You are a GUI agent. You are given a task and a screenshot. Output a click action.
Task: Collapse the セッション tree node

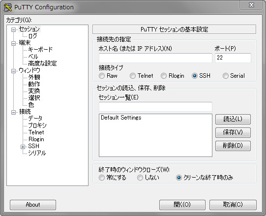tap(13, 30)
